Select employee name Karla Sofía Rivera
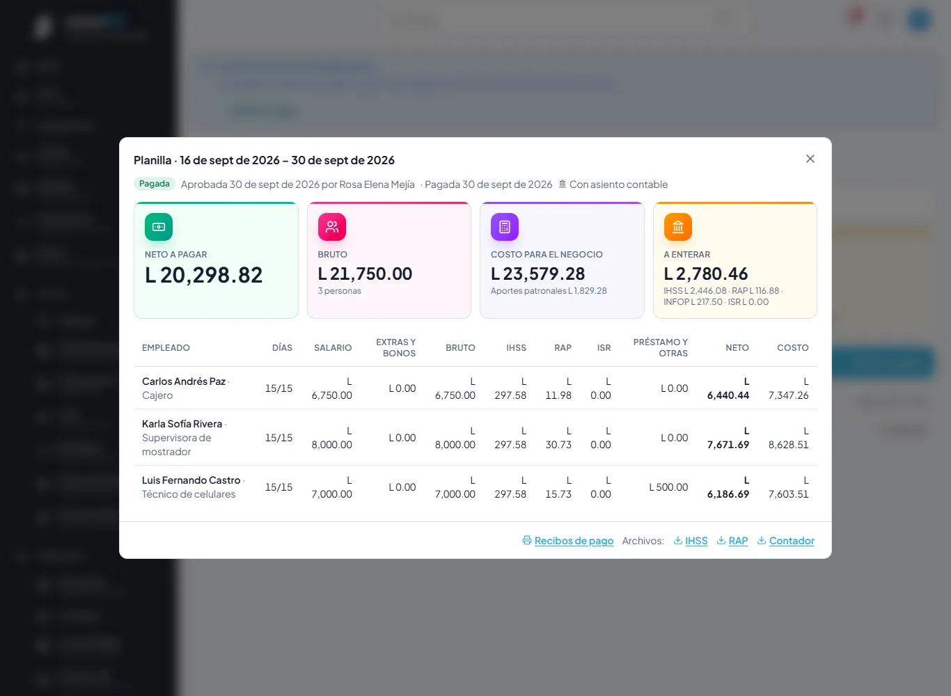 [182, 424]
